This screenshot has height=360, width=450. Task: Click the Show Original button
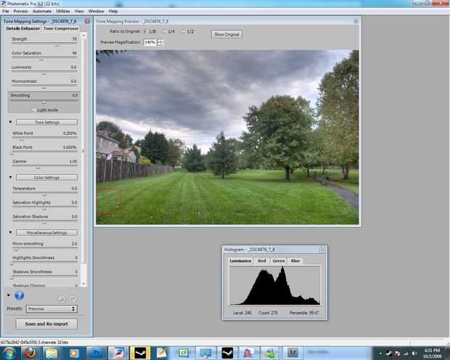pyautogui.click(x=226, y=34)
